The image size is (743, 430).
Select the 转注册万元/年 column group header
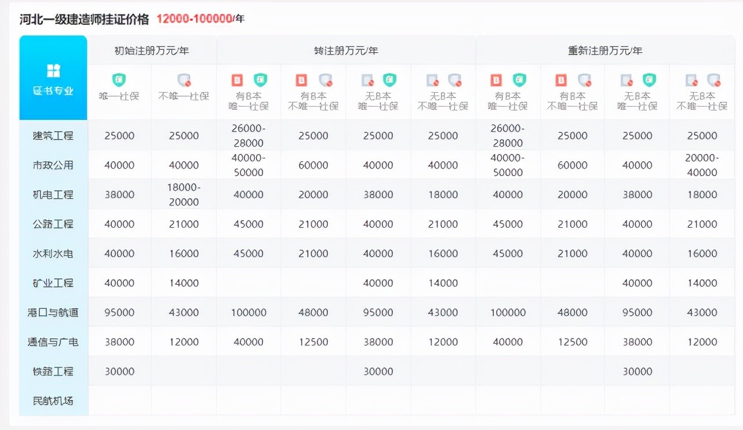pyautogui.click(x=345, y=50)
